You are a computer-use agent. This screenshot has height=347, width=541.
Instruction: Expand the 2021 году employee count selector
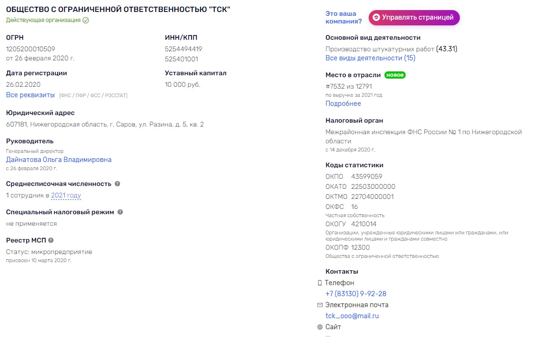pyautogui.click(x=66, y=196)
